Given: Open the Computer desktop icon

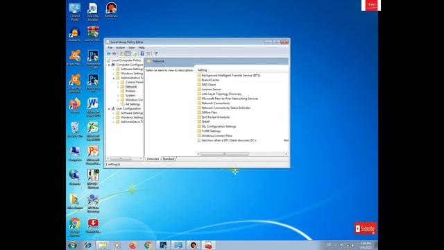Looking at the screenshot, I should point(75,153).
